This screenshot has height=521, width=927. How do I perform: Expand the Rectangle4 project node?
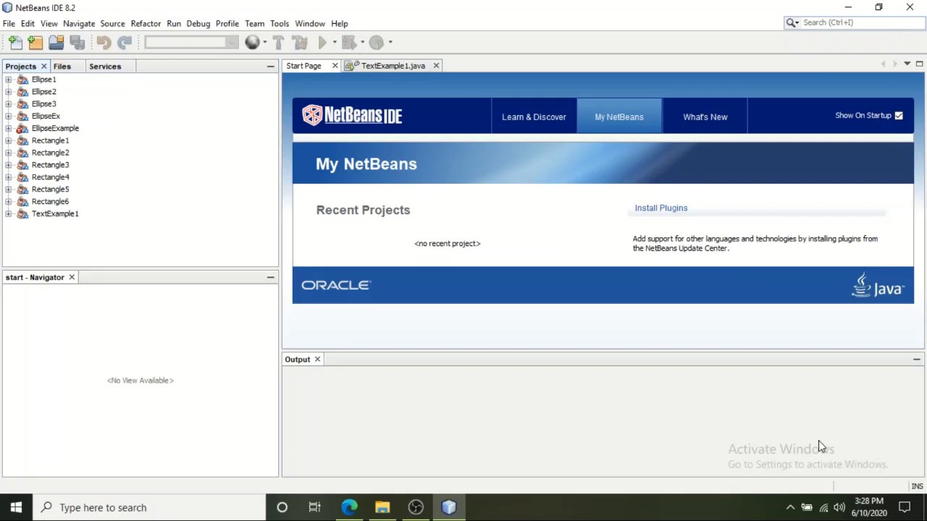tap(8, 177)
